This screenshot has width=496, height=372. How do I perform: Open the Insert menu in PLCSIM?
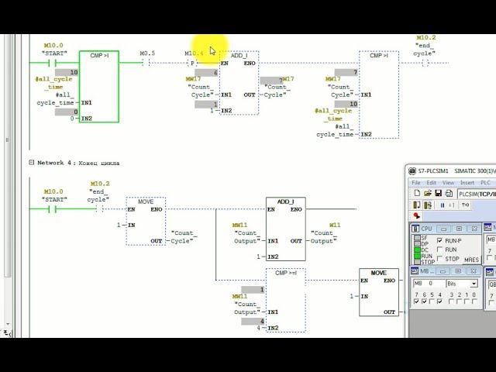pos(467,183)
